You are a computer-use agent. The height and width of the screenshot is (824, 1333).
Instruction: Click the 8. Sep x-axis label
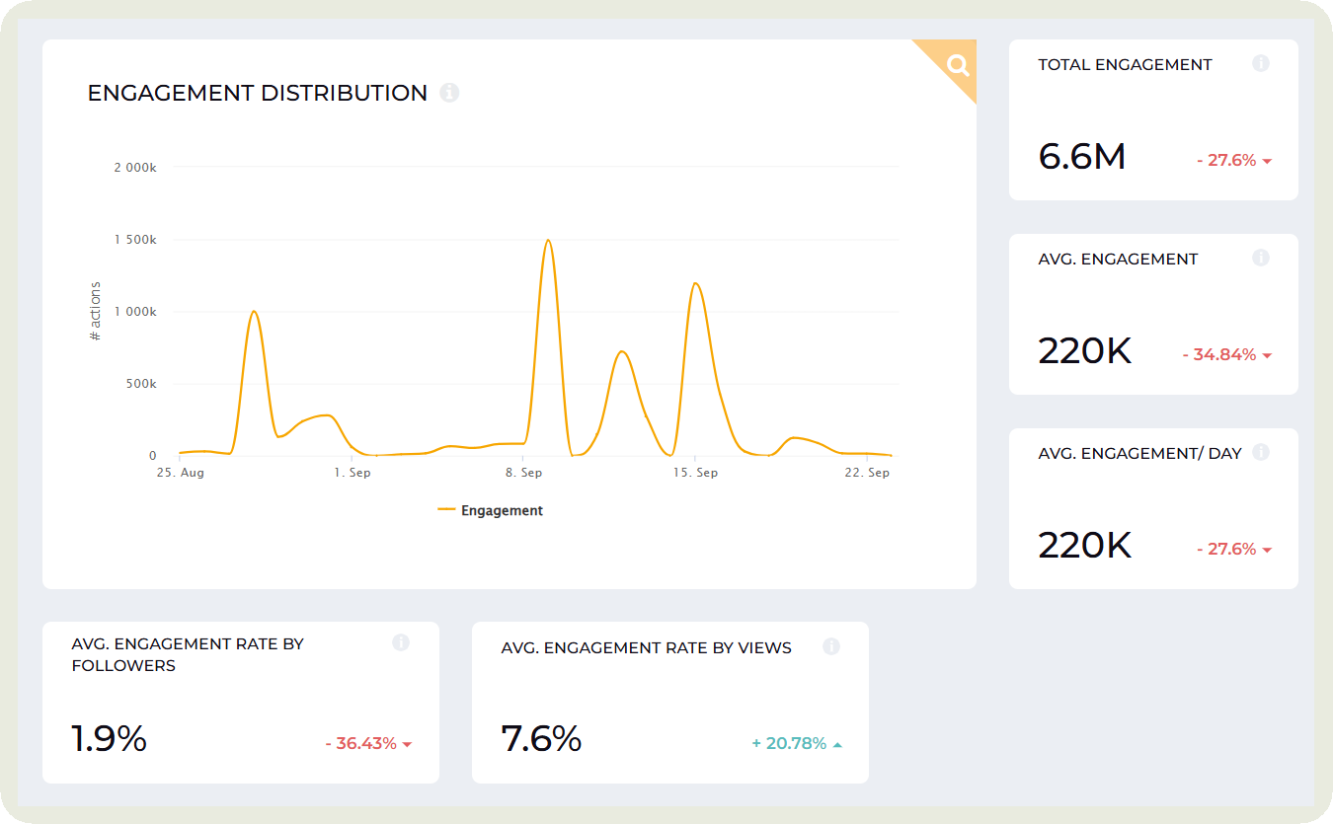[x=523, y=473]
